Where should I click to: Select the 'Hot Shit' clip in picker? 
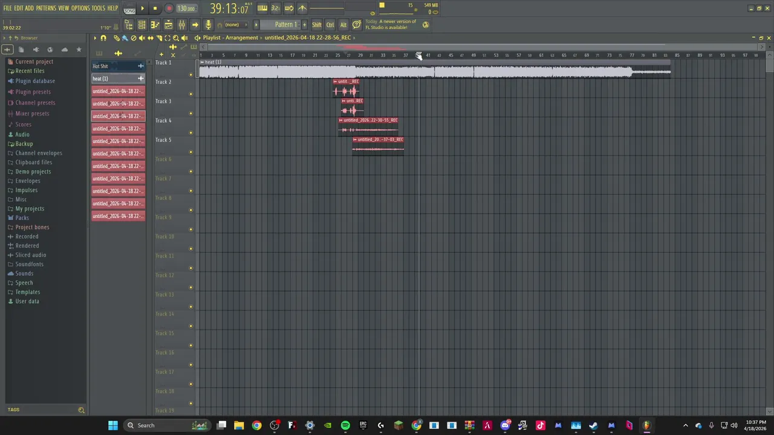coord(118,66)
